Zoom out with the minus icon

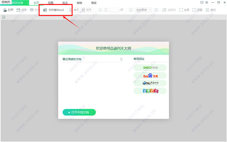click(x=131, y=10)
